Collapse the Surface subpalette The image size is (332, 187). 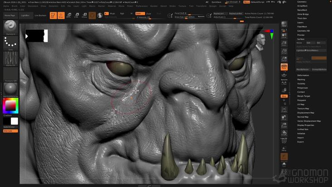pyautogui.click(x=301, y=39)
